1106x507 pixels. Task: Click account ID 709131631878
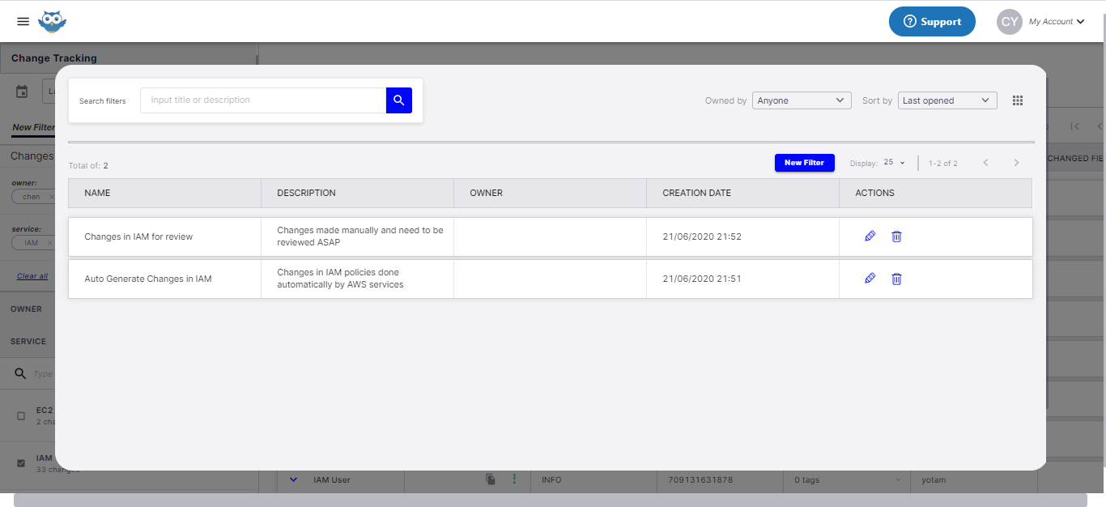[x=700, y=479]
